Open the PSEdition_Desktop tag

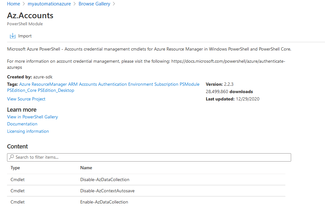coord(56,90)
